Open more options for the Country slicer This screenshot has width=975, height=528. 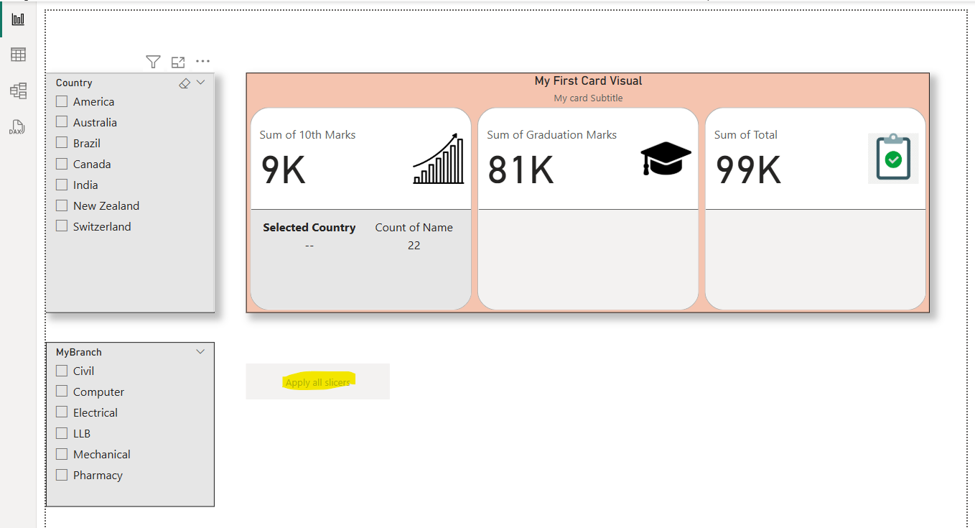202,62
